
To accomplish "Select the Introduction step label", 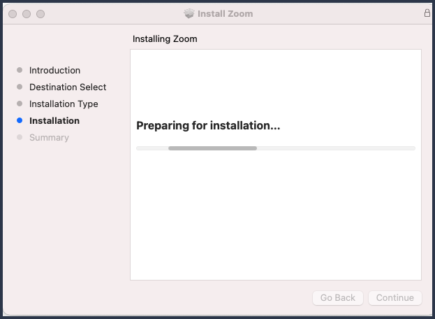I will (x=54, y=70).
